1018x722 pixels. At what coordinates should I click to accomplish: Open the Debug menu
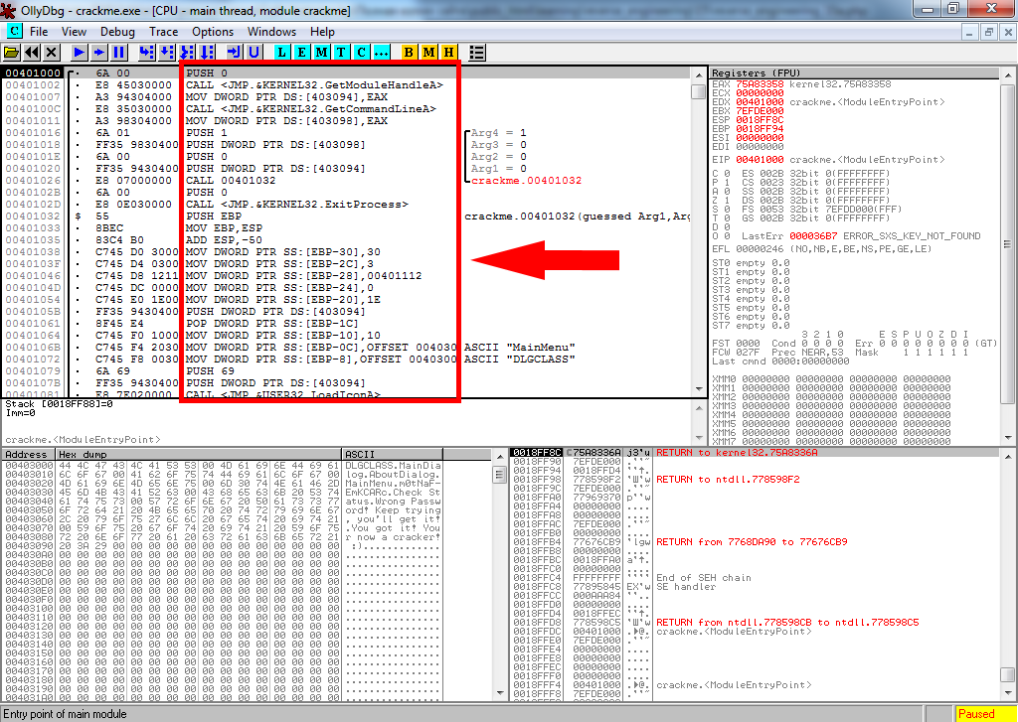[117, 32]
